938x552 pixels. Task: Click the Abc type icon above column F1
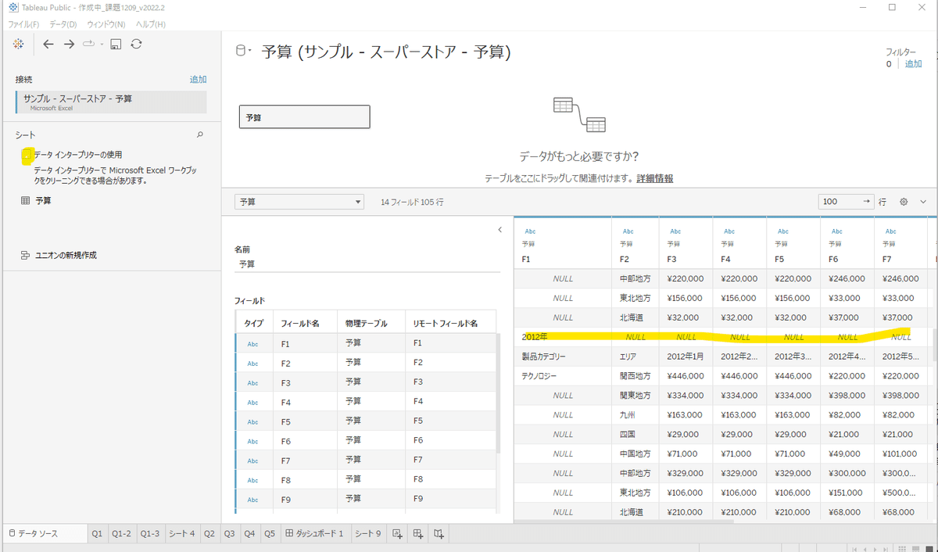[530, 231]
